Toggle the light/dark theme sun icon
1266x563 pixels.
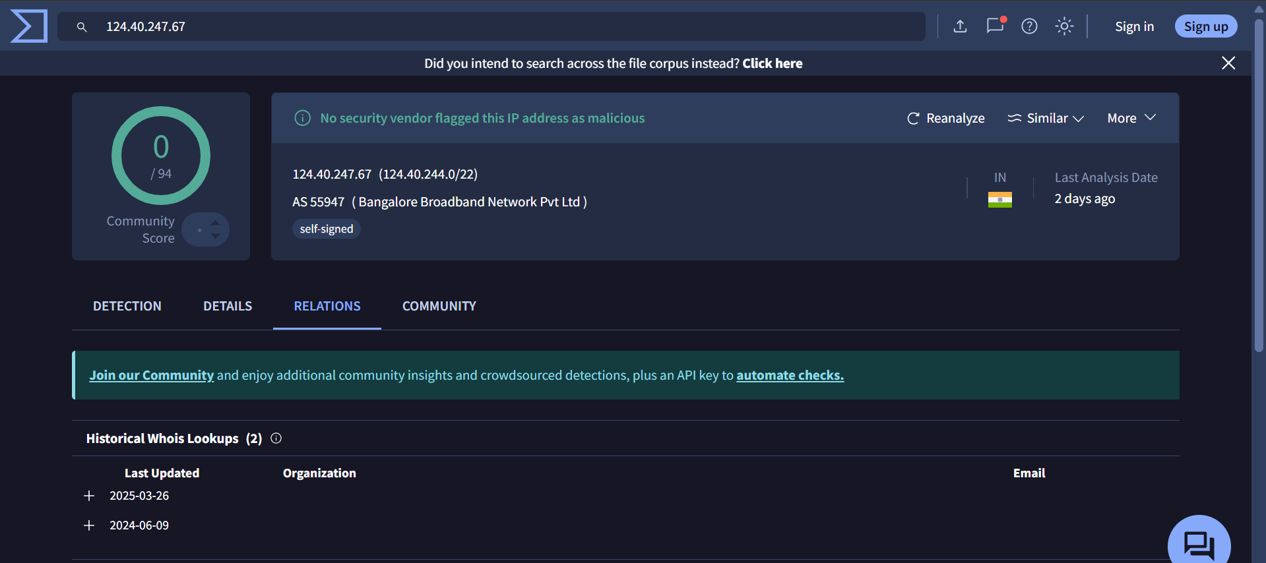point(1064,26)
